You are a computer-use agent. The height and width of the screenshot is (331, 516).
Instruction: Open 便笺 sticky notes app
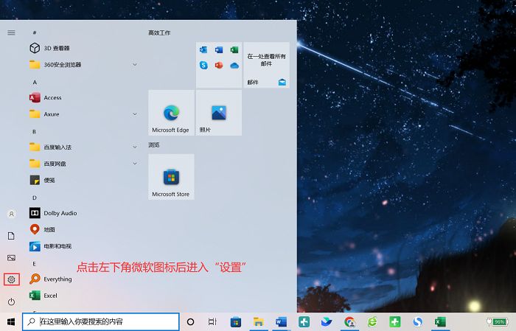(83, 180)
